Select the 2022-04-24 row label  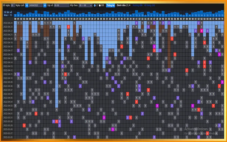(x=9, y=23)
